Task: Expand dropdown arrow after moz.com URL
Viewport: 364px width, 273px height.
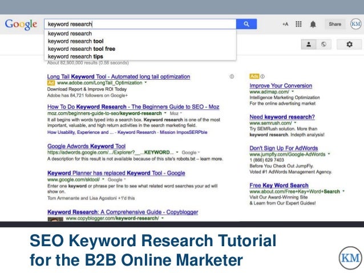Action: pos(165,113)
